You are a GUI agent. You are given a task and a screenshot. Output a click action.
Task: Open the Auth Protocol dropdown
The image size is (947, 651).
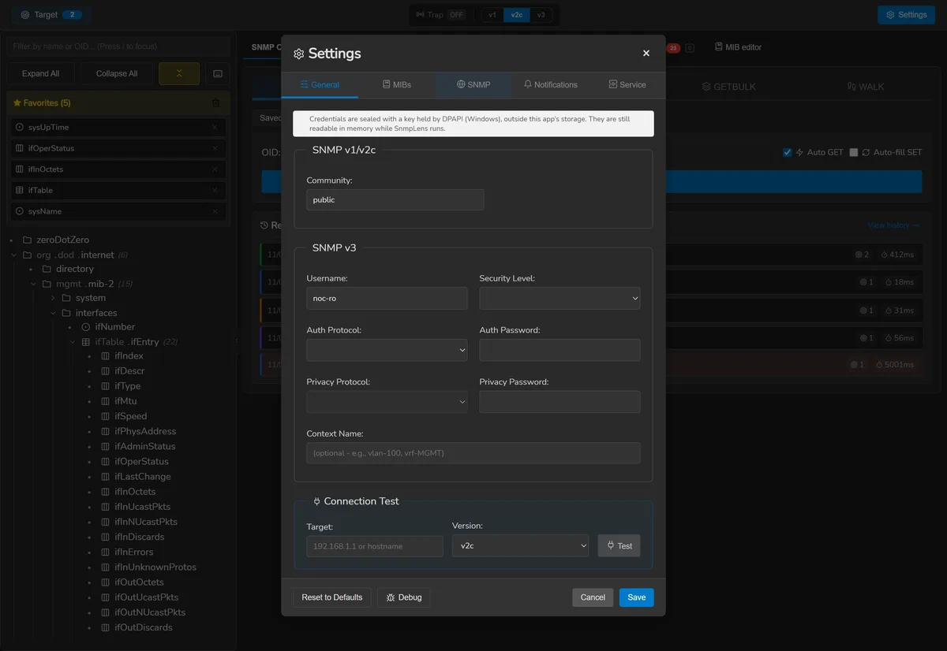pyautogui.click(x=387, y=350)
